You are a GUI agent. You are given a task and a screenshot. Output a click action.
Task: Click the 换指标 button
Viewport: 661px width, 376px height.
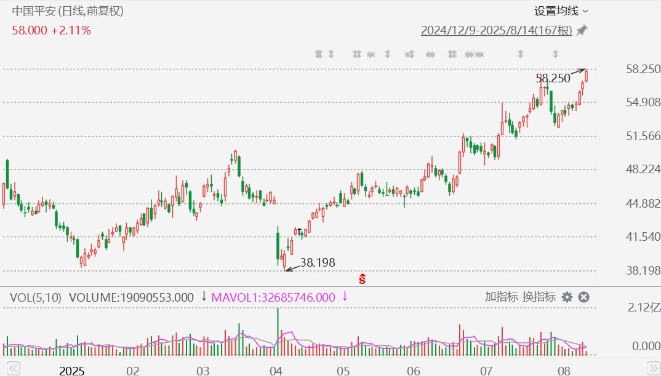pos(539,297)
